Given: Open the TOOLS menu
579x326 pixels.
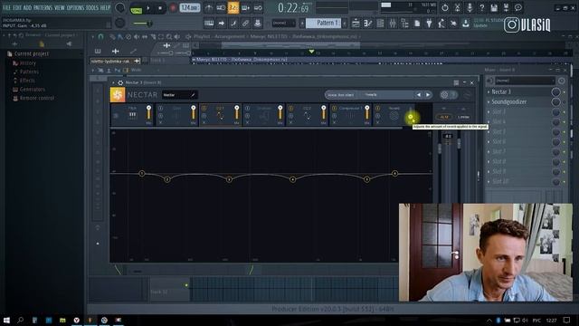Looking at the screenshot, I should 92,7.
